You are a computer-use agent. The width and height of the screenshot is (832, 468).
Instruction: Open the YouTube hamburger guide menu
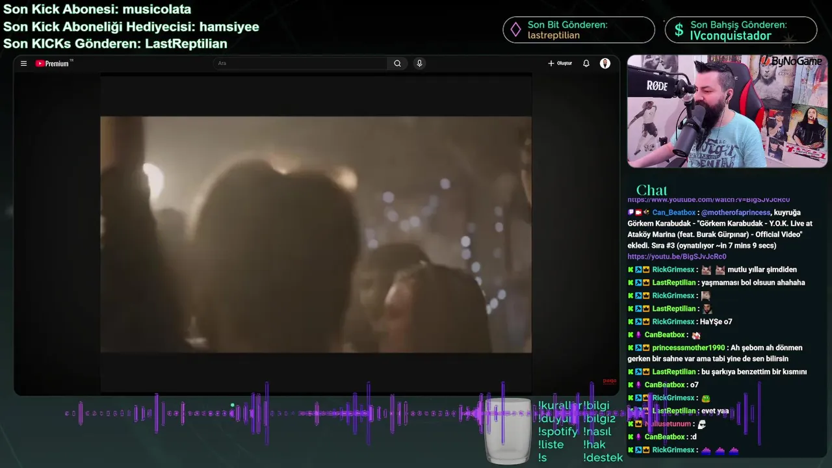23,64
